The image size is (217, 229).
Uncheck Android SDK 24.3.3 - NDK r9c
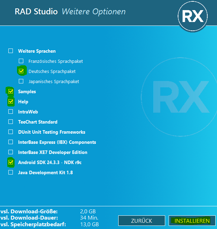(x=11, y=162)
